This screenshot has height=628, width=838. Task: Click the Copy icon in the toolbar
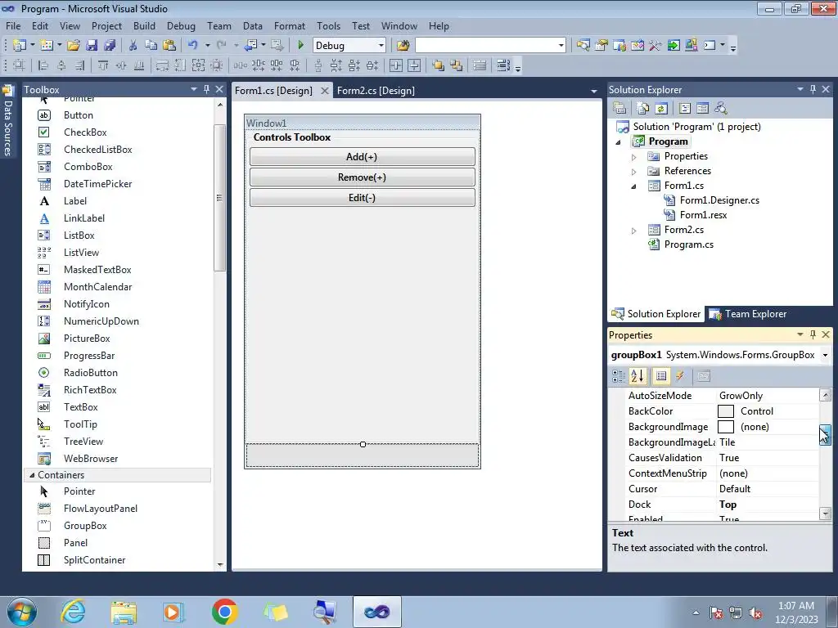pyautogui.click(x=151, y=46)
